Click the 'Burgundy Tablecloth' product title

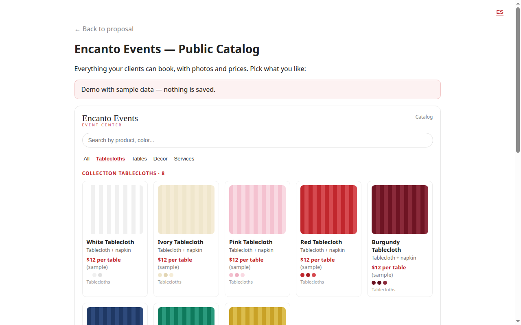pos(386,246)
